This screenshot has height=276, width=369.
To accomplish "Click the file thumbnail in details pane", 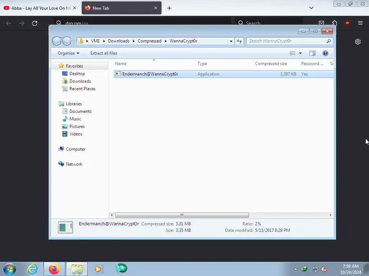I will (x=66, y=227).
